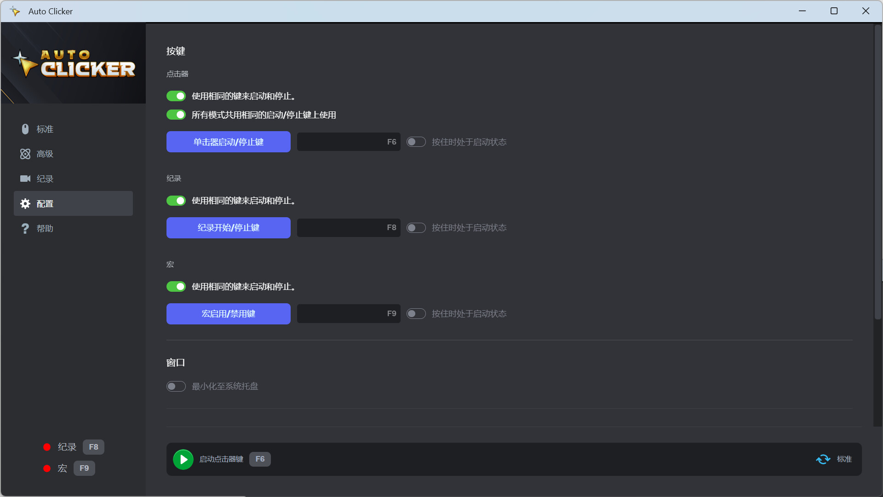Enable 按住时处于启动状态 for the macro key
Screen dimensions: 883x497
[x=416, y=313]
